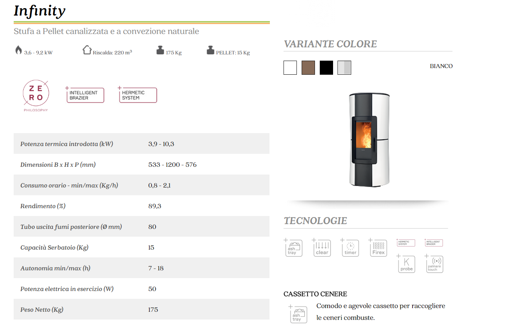Click the BIANCO color name label
This screenshot has width=529, height=331.
(x=441, y=66)
